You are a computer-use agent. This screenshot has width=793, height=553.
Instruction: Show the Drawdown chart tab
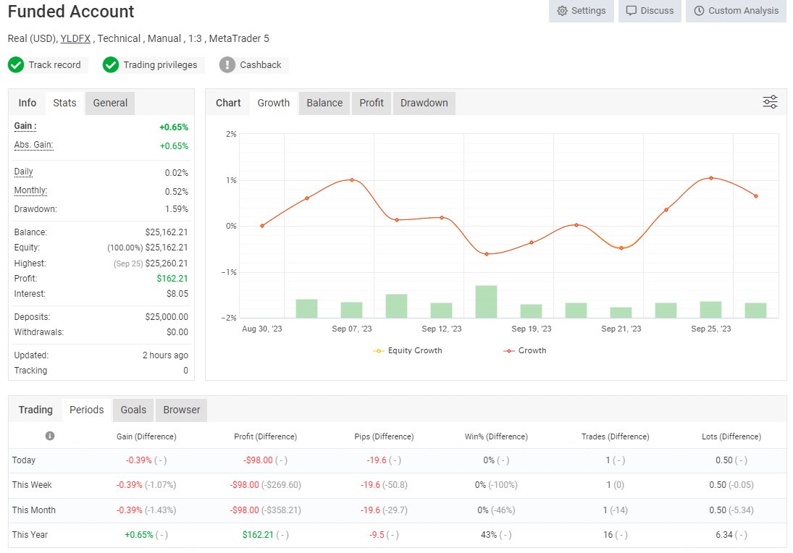[424, 103]
